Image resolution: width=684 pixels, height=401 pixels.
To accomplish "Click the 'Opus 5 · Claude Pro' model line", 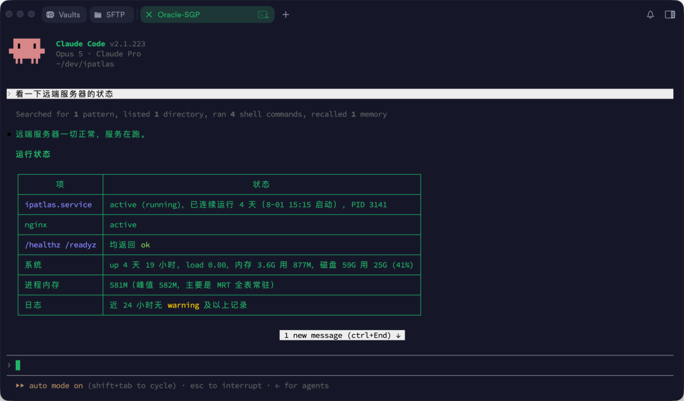I will 98,54.
